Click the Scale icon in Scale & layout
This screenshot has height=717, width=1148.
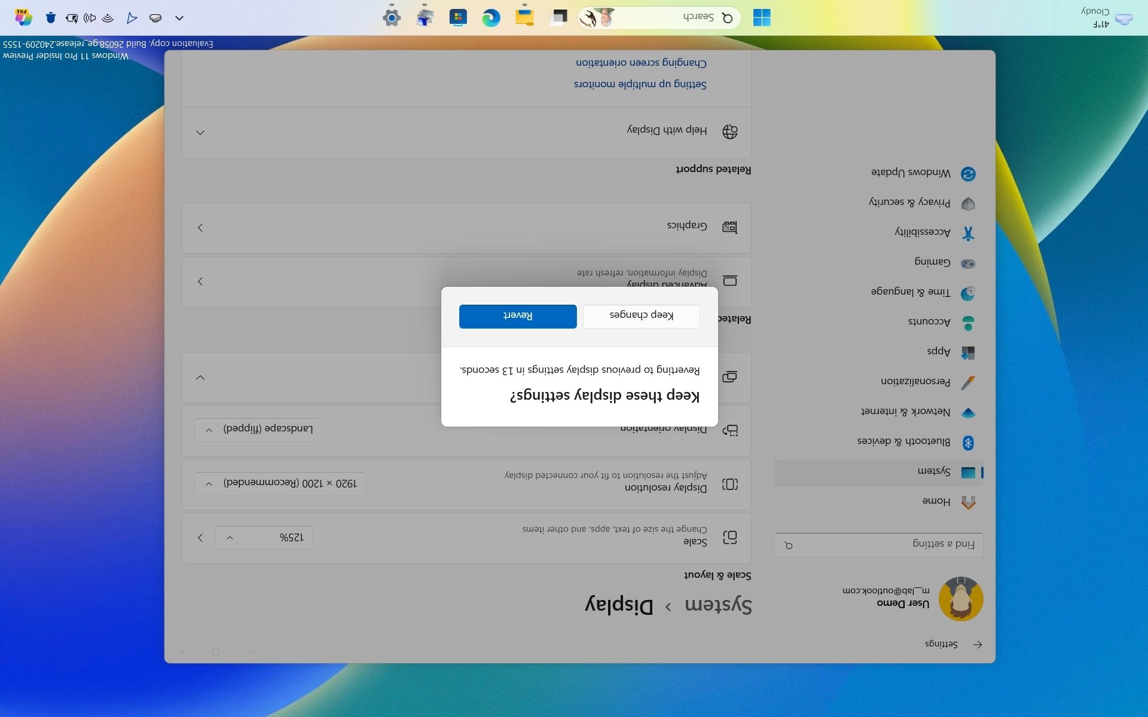731,537
